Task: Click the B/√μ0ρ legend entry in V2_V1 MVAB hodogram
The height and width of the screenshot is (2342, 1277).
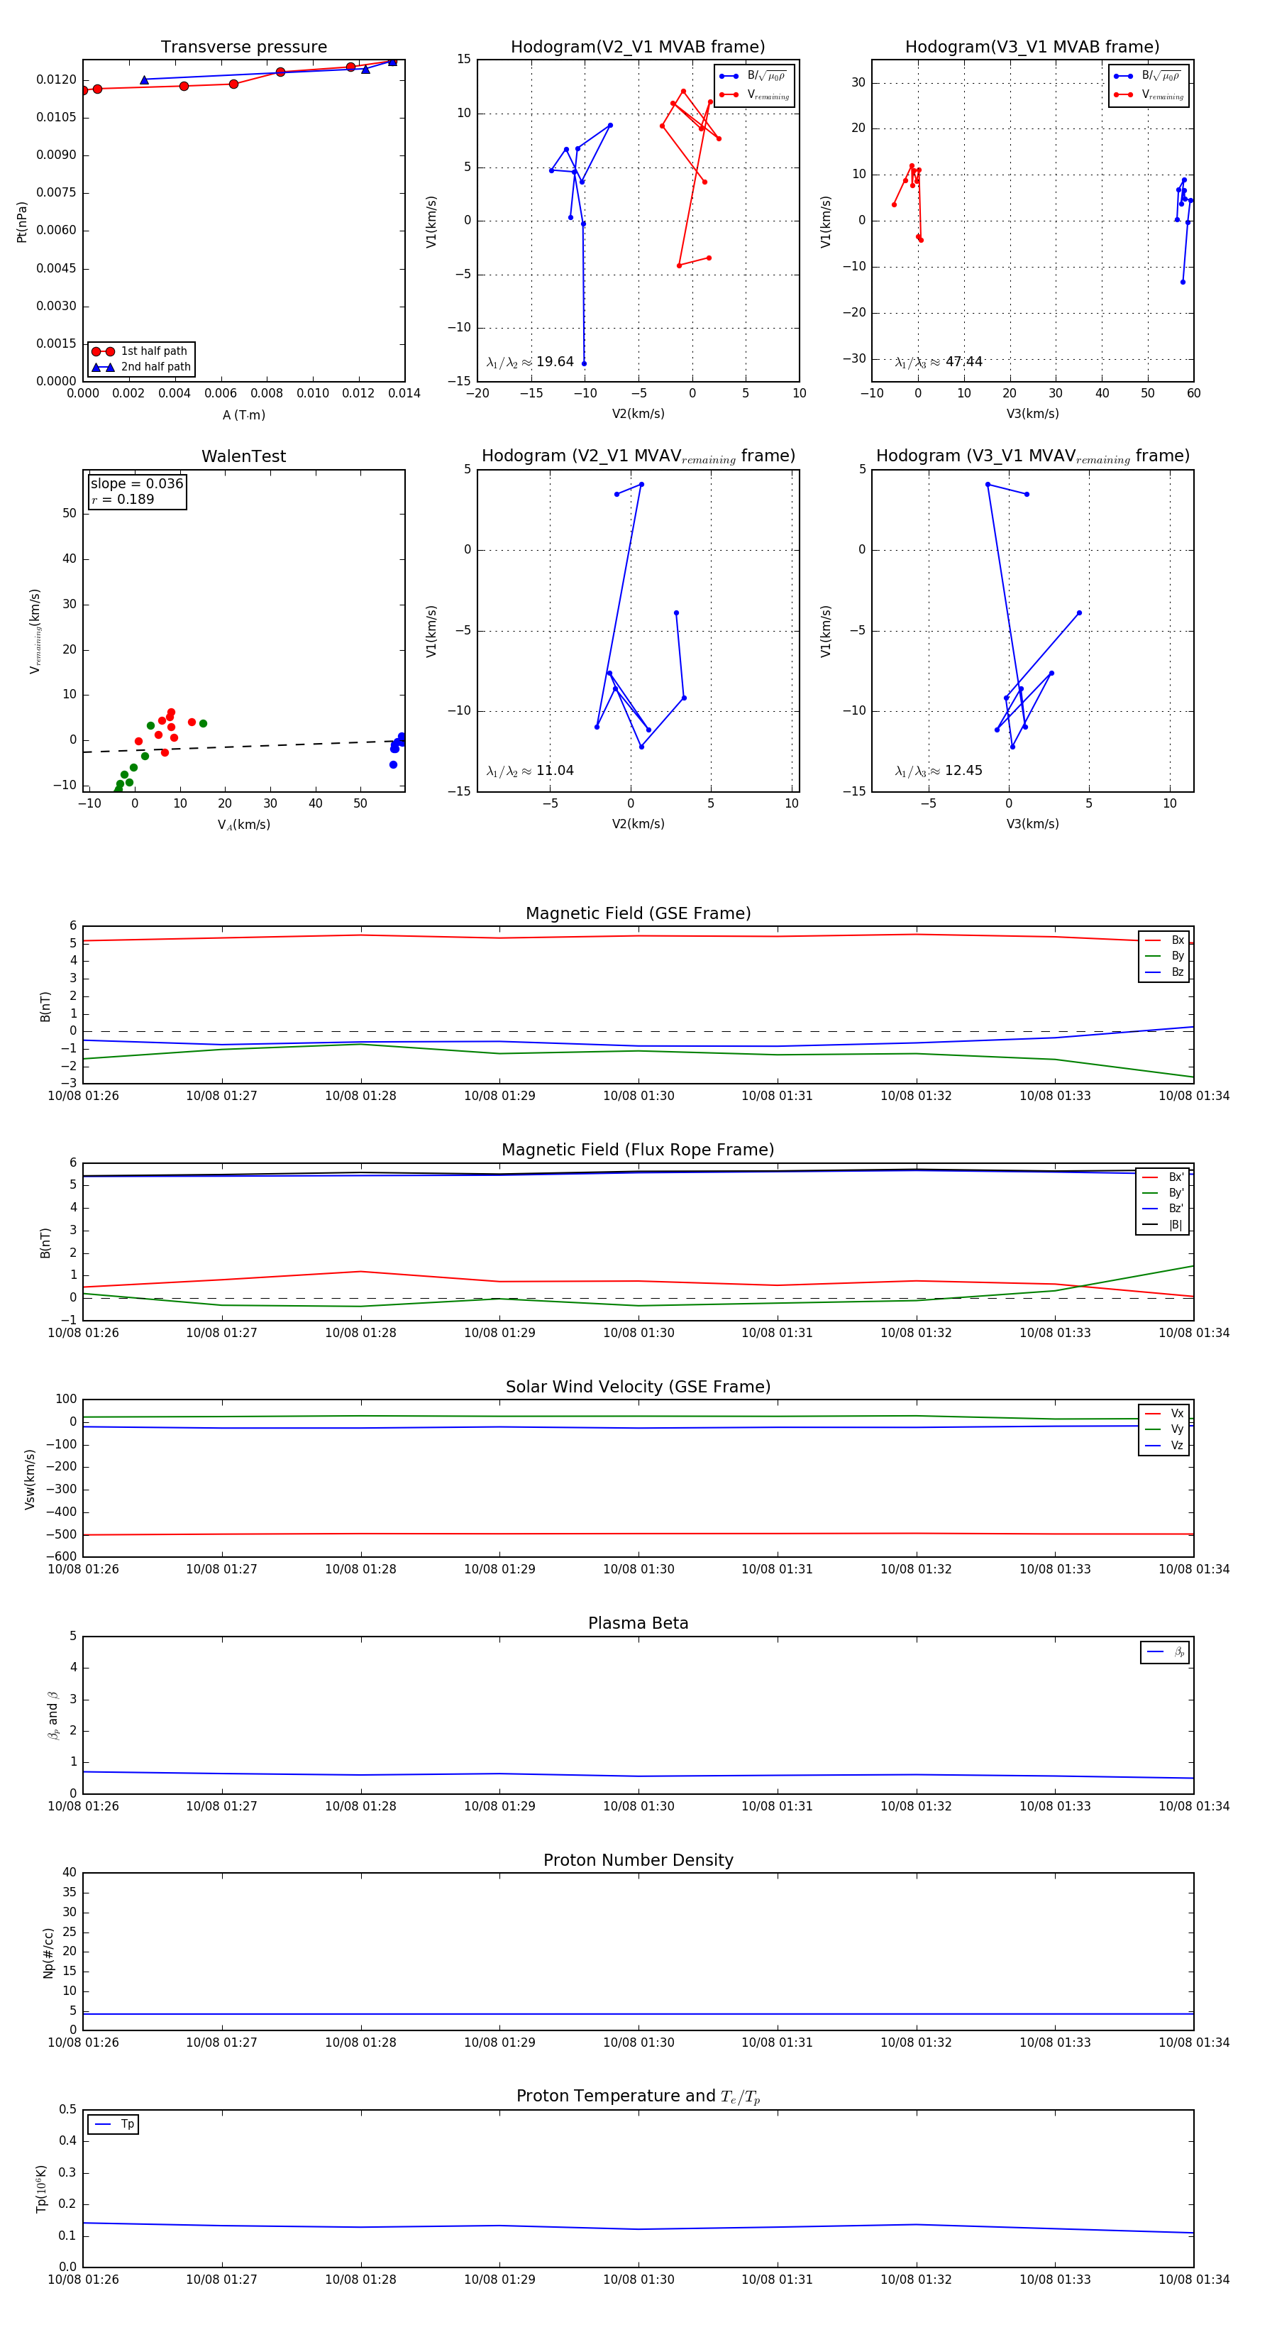Action: (754, 77)
